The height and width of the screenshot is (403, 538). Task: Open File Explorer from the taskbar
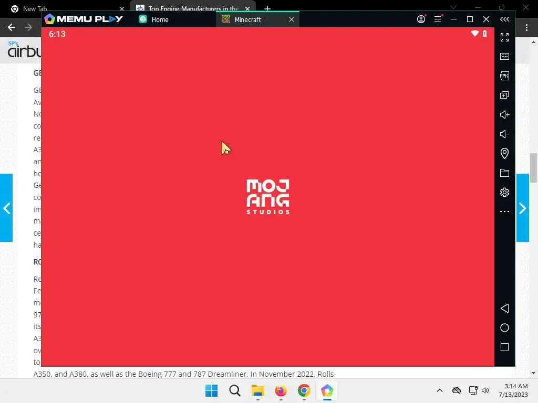pos(257,390)
